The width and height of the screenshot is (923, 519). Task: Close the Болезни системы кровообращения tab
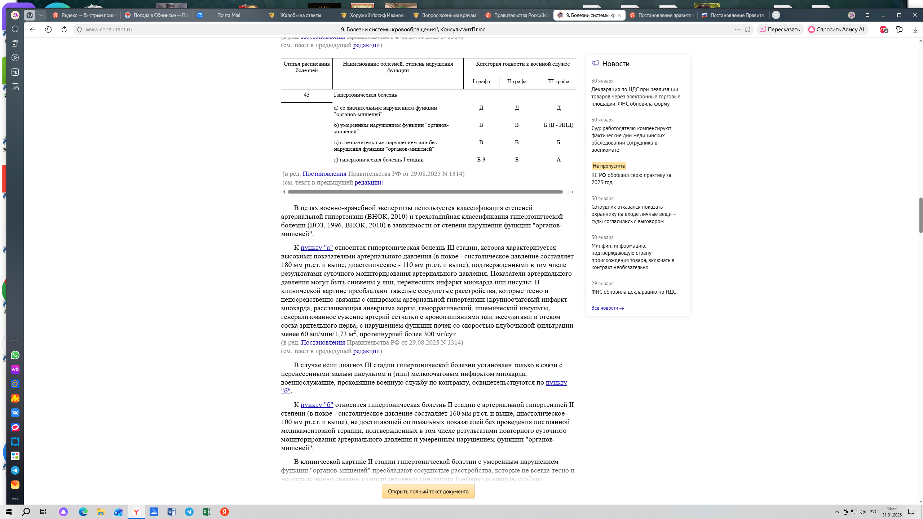tap(619, 15)
